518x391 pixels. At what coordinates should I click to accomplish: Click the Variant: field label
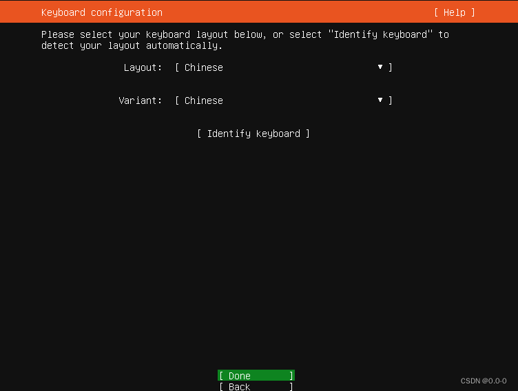pos(140,101)
